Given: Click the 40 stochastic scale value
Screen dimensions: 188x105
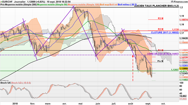Looking at the screenshot, I should (181, 93).
